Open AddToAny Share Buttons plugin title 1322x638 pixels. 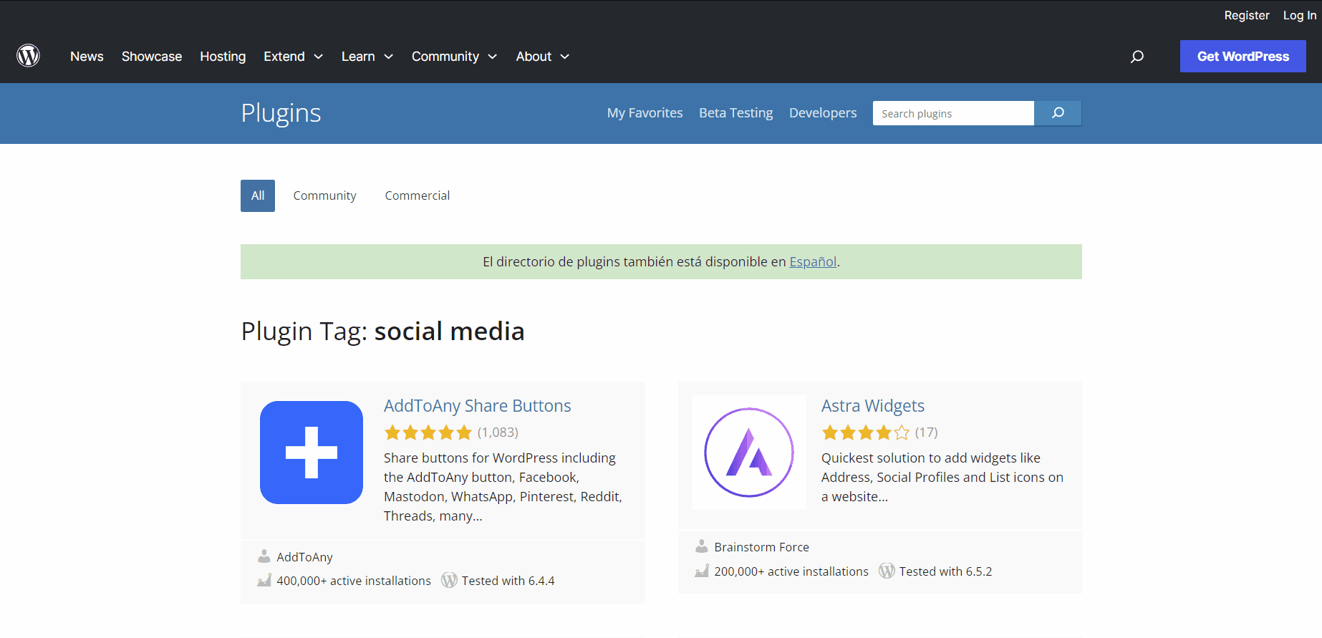[477, 406]
